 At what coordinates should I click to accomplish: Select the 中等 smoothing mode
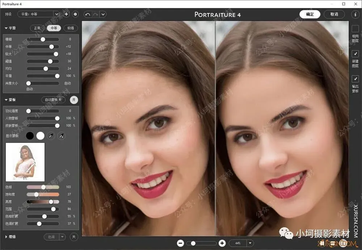point(54,28)
